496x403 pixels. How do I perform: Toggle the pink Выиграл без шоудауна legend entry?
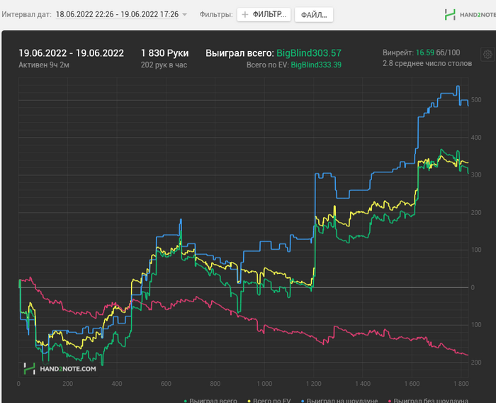[428, 400]
